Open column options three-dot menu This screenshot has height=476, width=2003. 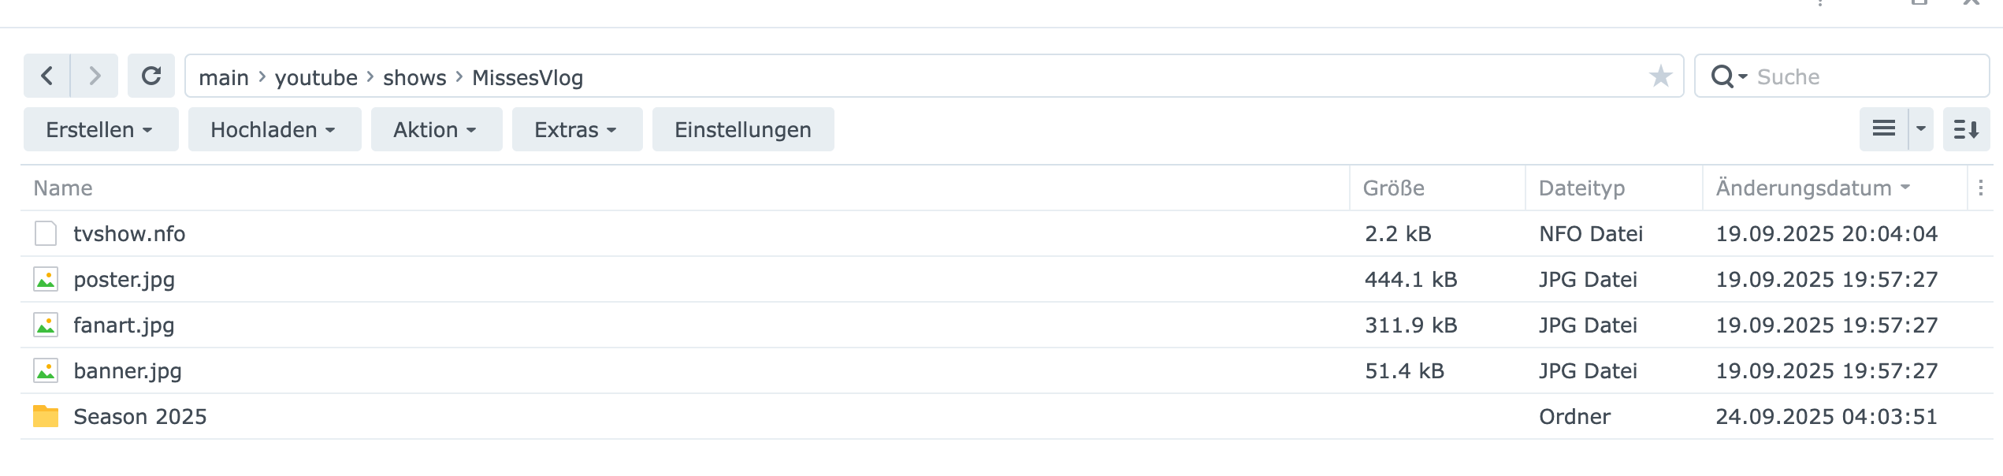pos(1980,188)
